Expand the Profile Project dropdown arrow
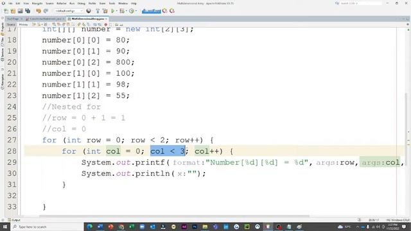This screenshot has width=411, height=231. 136,11
